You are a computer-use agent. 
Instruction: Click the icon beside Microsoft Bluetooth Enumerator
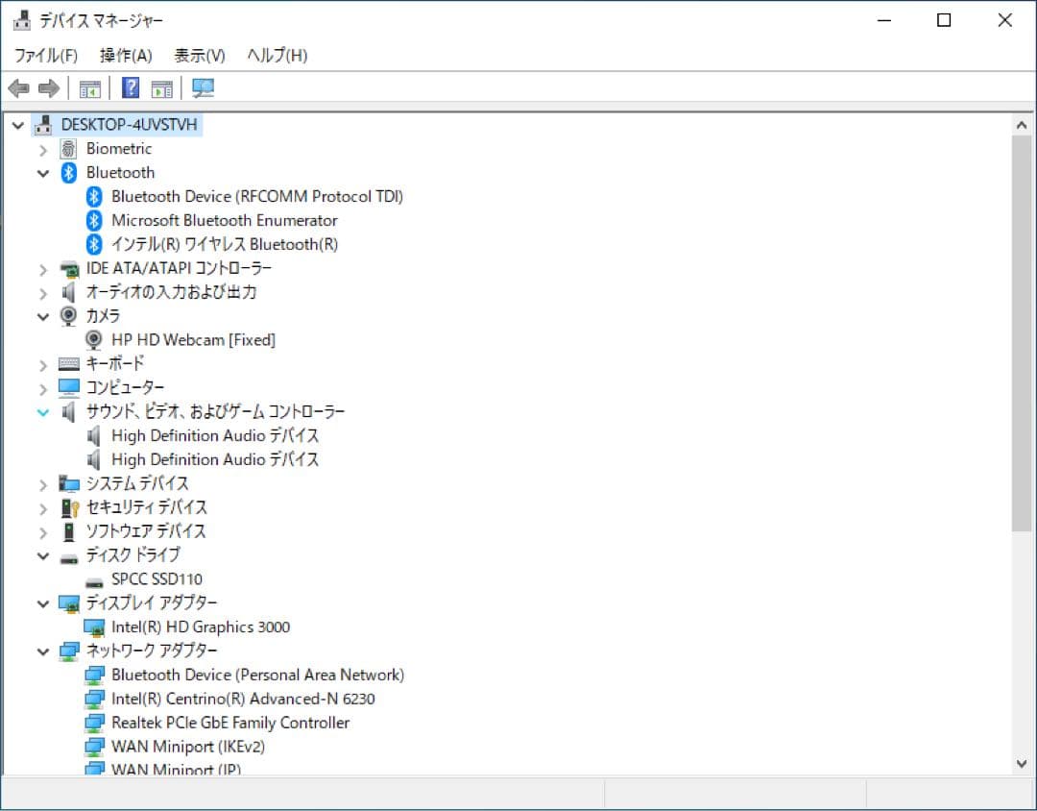[94, 220]
